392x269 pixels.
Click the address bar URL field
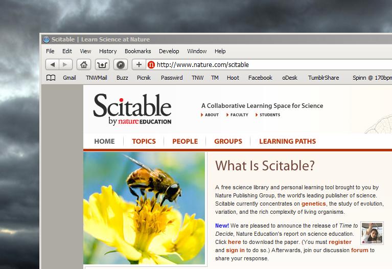pyautogui.click(x=269, y=65)
